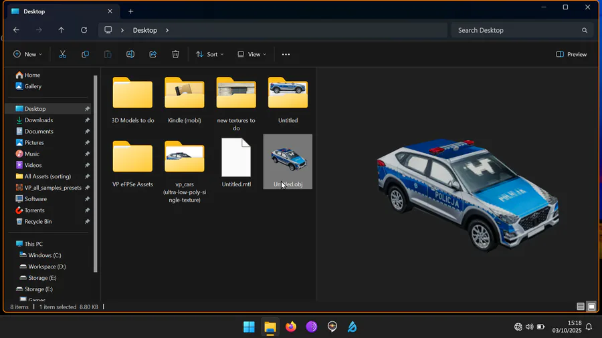
Task: Click the Cut scissors icon
Action: (x=63, y=54)
